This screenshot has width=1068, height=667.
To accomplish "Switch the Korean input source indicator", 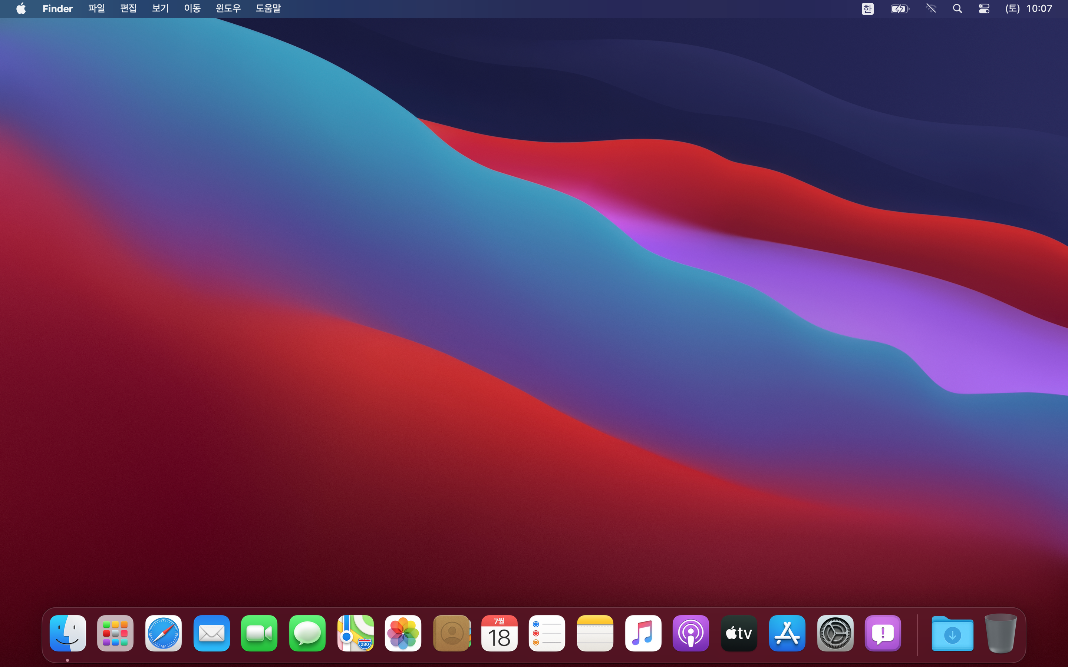I will [867, 9].
